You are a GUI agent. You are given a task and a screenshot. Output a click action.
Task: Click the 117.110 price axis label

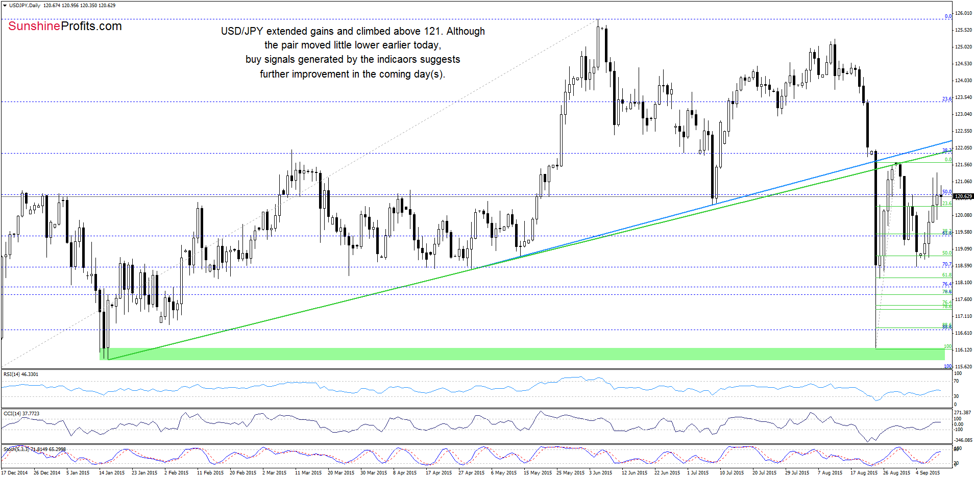click(963, 316)
